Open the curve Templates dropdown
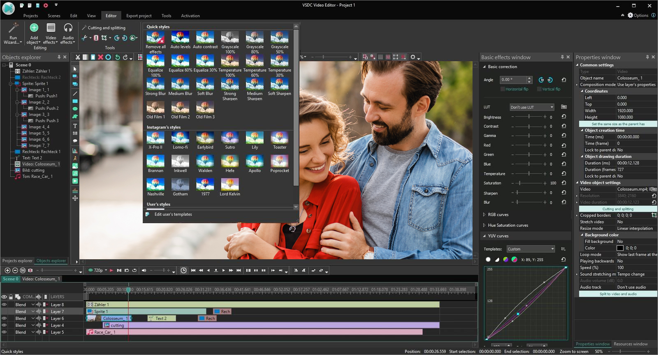The height and width of the screenshot is (355, 658). click(x=531, y=249)
